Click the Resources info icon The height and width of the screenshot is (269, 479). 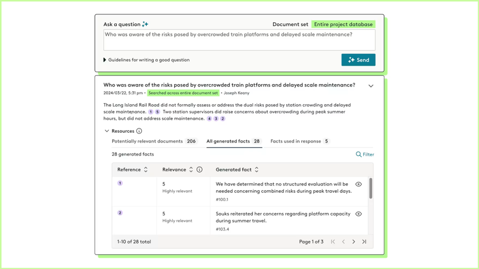[x=139, y=131]
